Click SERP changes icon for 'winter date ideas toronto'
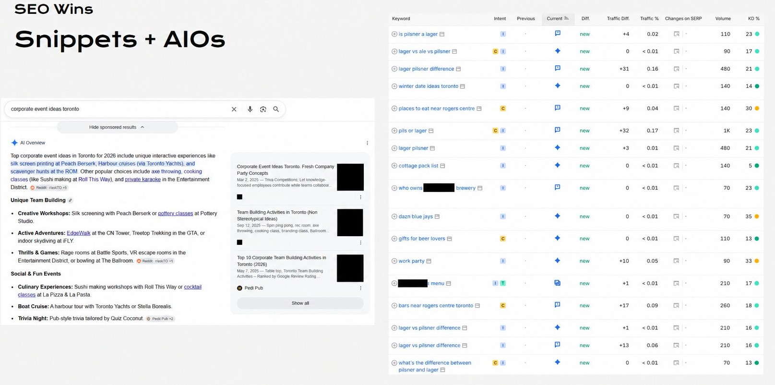 (x=677, y=86)
